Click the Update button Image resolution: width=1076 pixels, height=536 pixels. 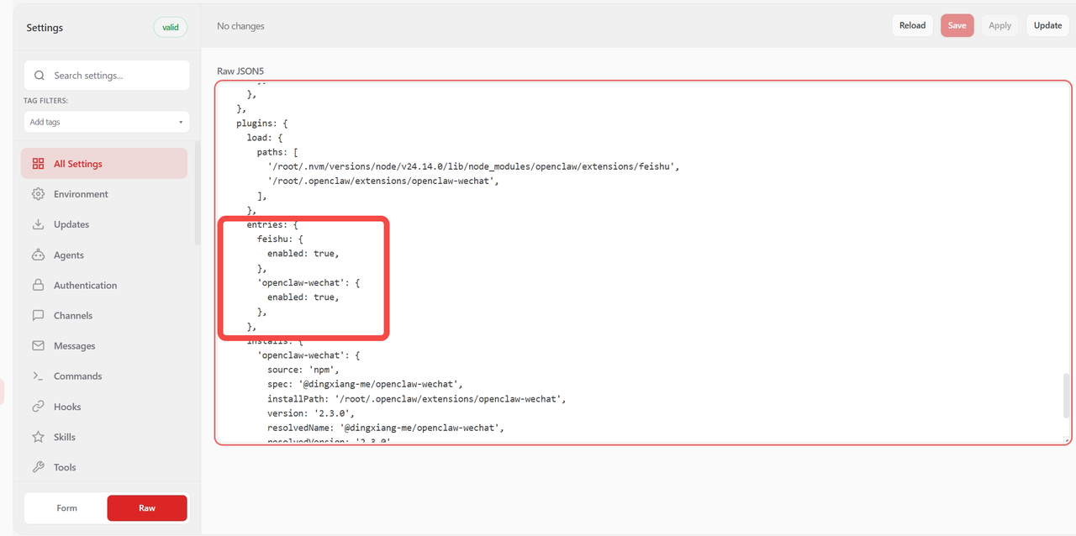tap(1047, 25)
